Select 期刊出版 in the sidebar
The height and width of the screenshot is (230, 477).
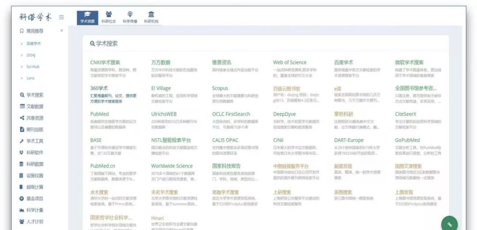34,129
